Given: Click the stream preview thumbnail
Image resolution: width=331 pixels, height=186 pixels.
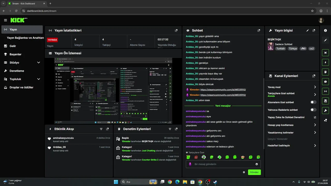Looking at the screenshot, I should (x=113, y=91).
